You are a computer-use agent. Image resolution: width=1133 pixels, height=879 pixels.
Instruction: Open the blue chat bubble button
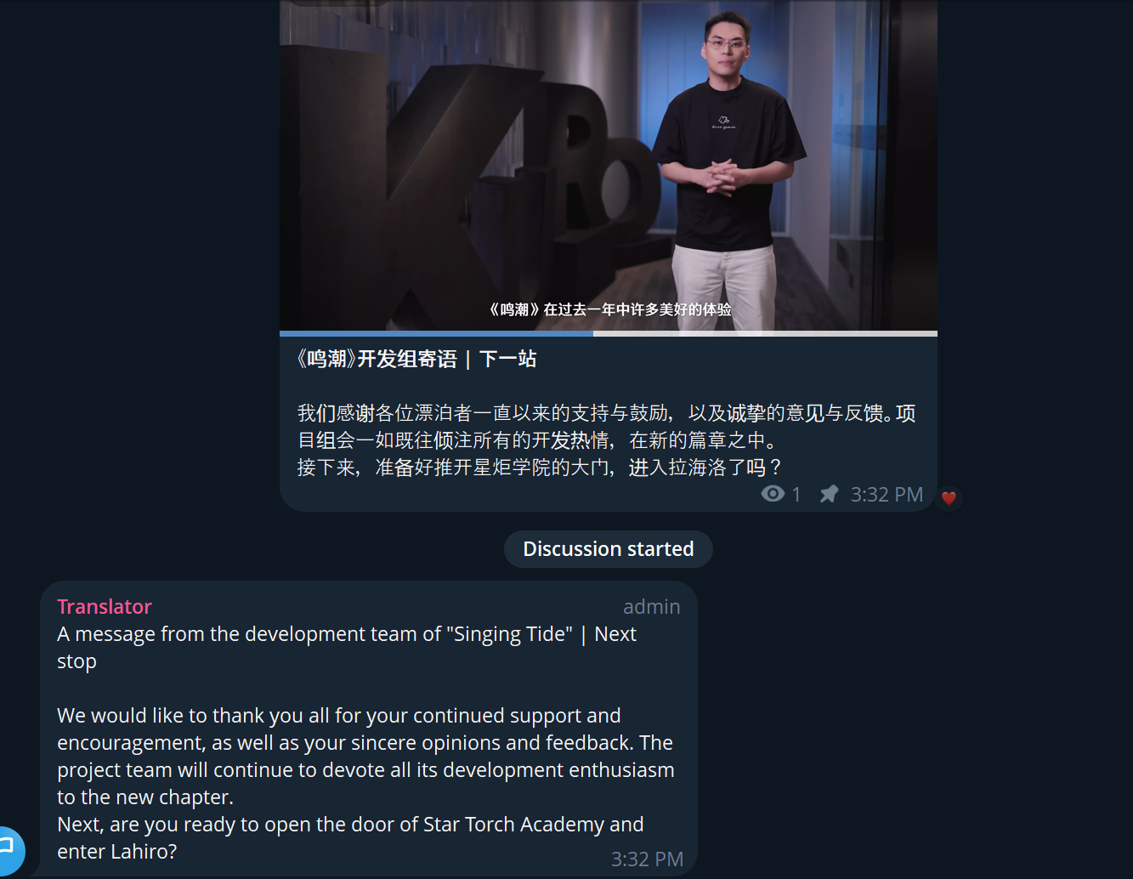coord(8,849)
